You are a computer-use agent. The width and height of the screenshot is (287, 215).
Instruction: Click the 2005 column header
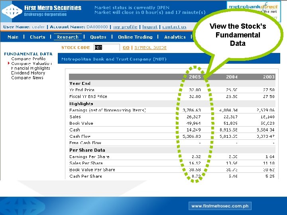tap(195, 77)
